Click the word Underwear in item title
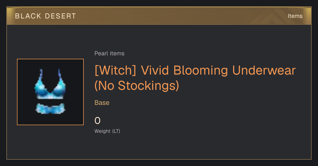 (264, 70)
